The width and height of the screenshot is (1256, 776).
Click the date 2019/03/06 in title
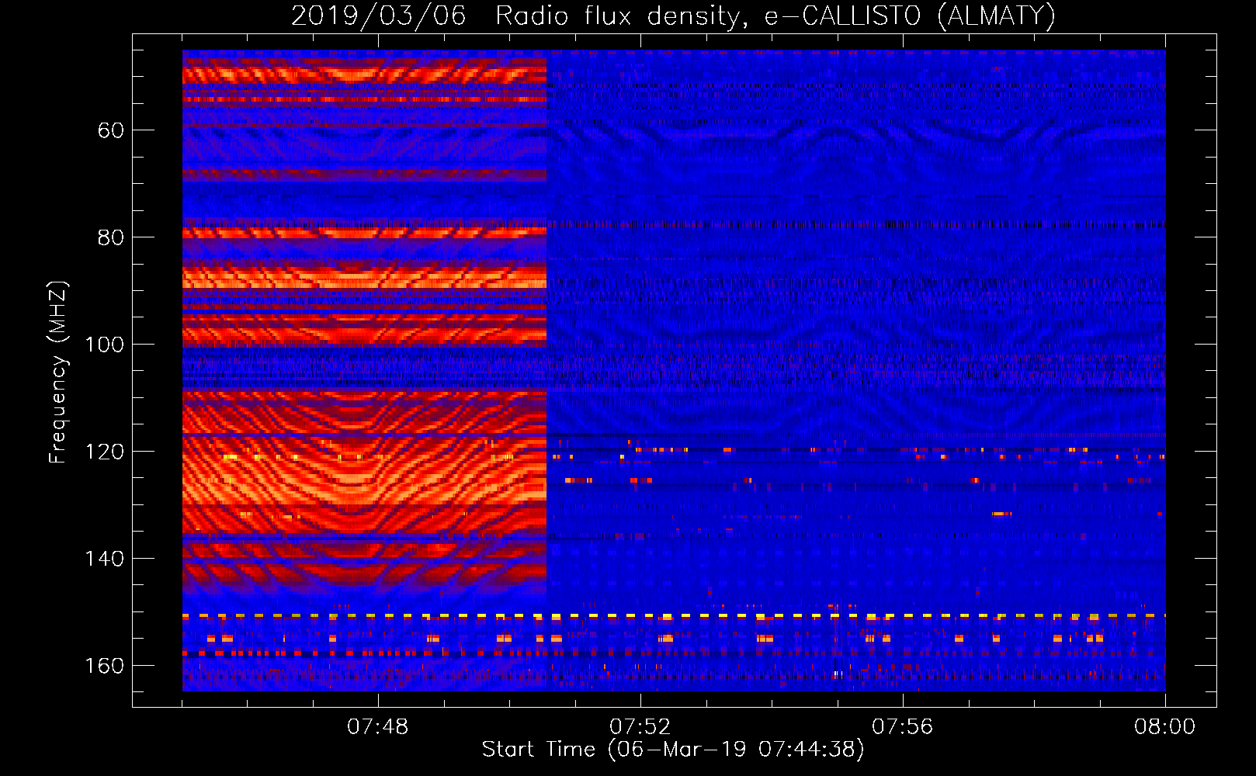pos(379,16)
